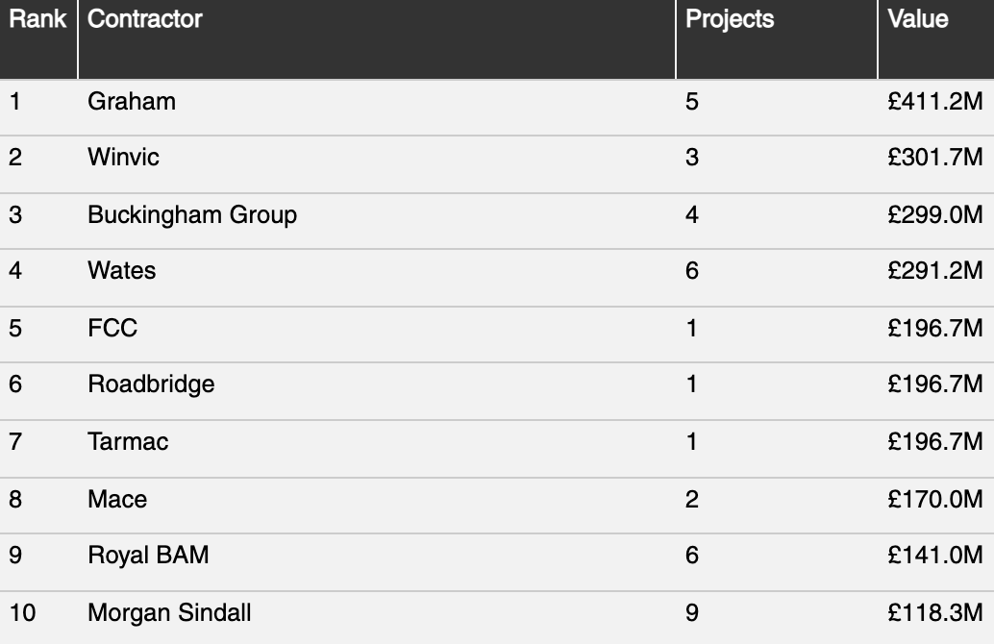This screenshot has width=994, height=644.
Task: Select the Royal BAM contractor name
Action: 148,556
